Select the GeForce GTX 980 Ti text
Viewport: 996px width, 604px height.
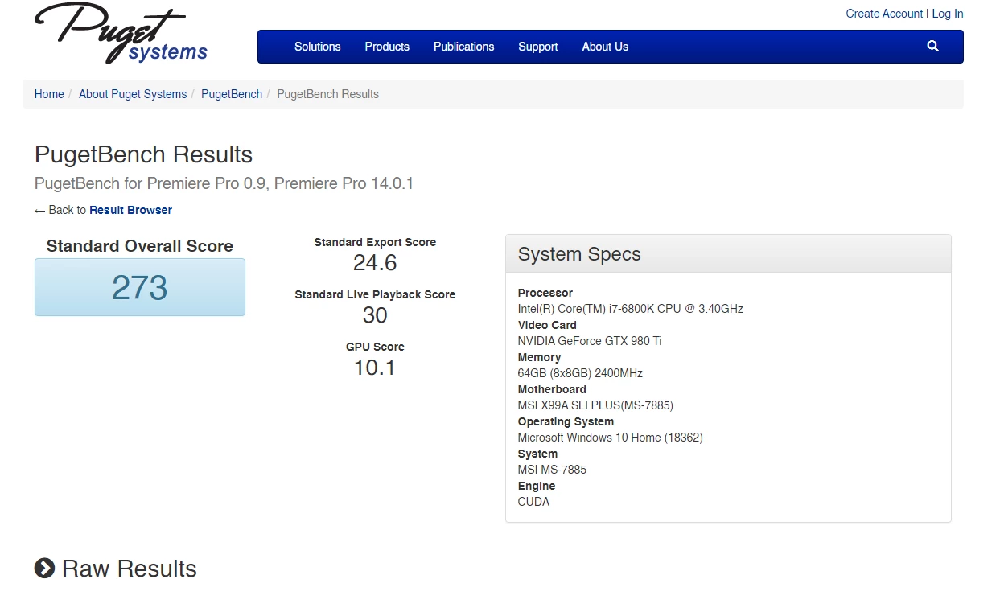pyautogui.click(x=590, y=341)
